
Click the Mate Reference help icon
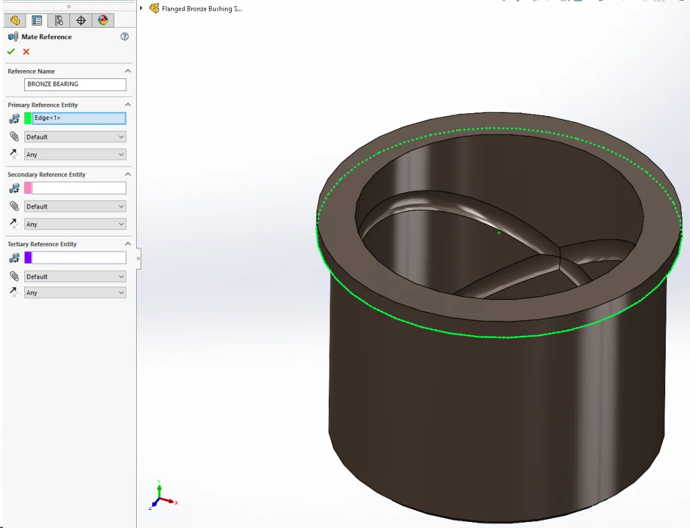click(x=124, y=37)
